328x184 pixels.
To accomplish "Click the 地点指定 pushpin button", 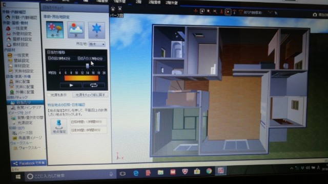I will (x=59, y=126).
